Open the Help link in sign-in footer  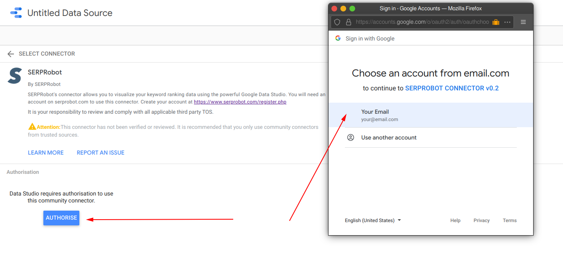click(x=455, y=220)
